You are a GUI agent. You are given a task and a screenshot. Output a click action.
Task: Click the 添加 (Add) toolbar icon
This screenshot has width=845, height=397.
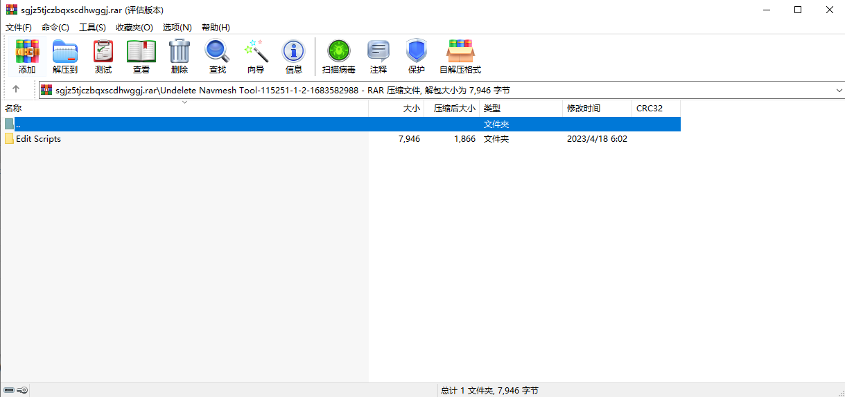(27, 57)
